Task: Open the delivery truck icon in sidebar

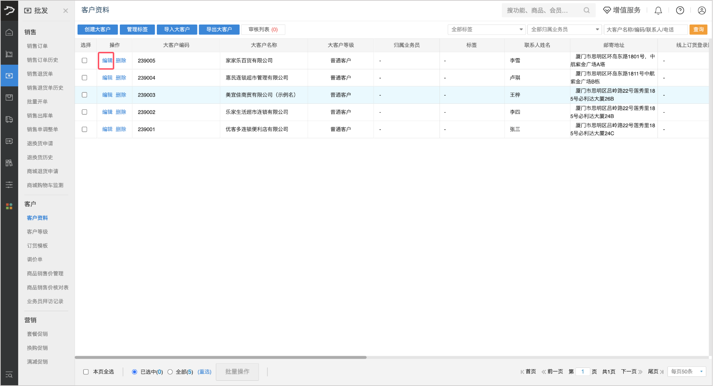Action: pos(9,119)
